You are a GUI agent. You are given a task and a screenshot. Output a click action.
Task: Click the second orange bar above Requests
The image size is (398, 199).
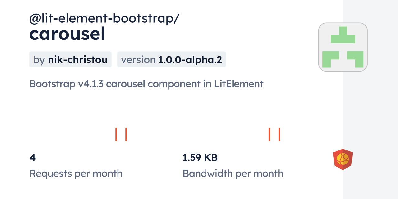click(126, 135)
